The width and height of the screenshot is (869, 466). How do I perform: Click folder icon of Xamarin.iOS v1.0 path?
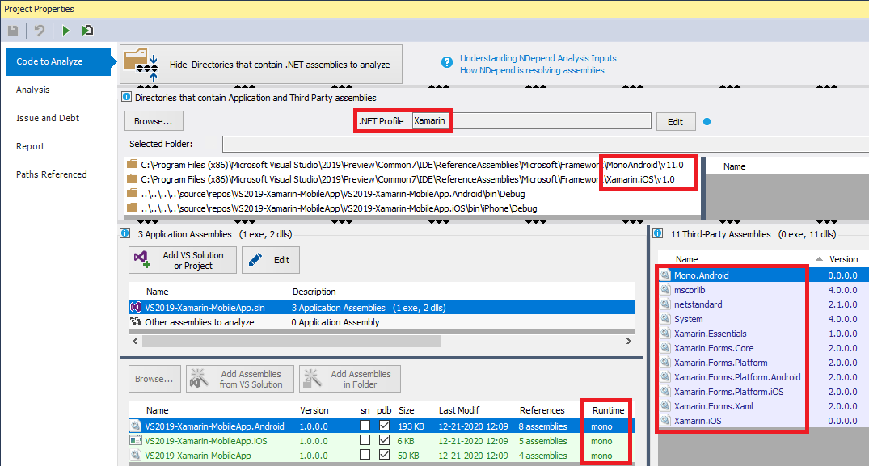click(x=132, y=178)
